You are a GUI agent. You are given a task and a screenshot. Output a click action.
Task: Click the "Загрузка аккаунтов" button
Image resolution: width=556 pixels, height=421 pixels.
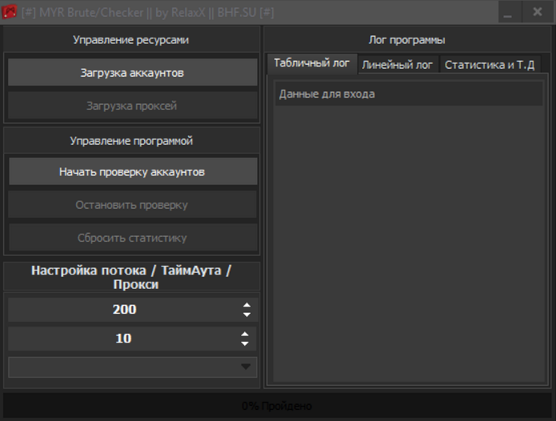(x=132, y=73)
